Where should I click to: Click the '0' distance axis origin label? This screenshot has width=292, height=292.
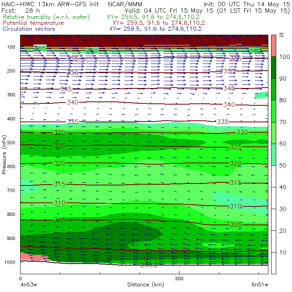tap(21, 279)
